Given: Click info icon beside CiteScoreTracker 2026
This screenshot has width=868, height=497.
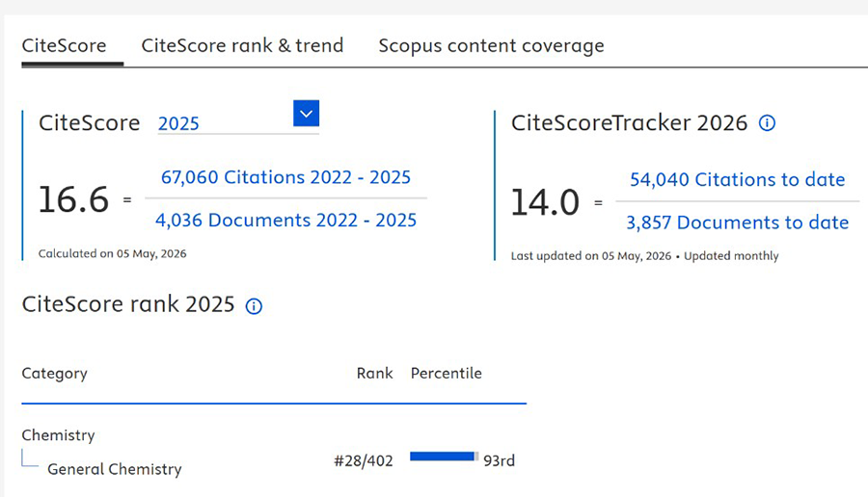Looking at the screenshot, I should click(767, 122).
